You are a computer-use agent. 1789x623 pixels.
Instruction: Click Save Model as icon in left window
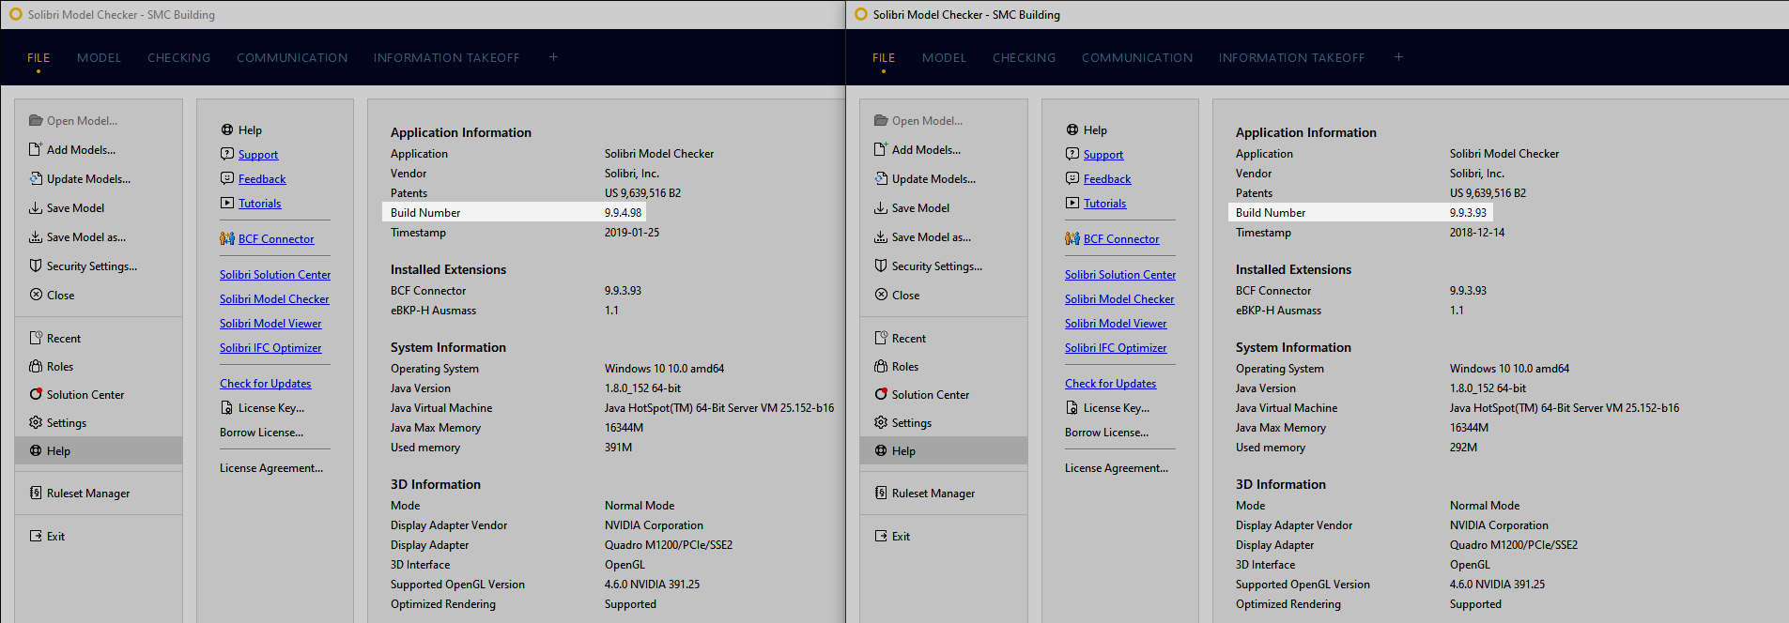36,236
